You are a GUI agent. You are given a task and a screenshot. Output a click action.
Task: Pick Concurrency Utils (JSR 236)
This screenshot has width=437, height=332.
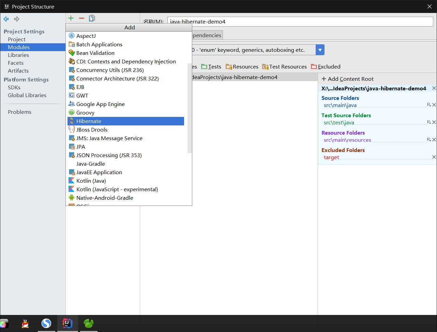[x=126, y=70]
